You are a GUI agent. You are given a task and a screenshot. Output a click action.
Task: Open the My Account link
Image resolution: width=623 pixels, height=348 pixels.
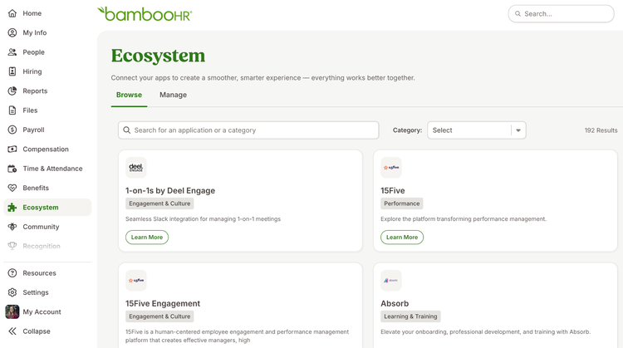[x=42, y=311]
